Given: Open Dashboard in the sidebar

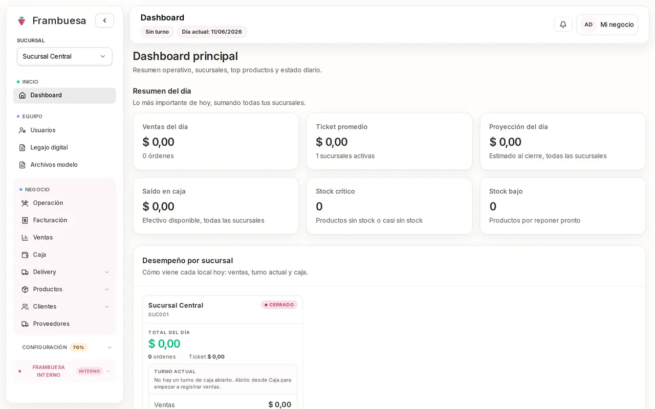Looking at the screenshot, I should pos(64,95).
